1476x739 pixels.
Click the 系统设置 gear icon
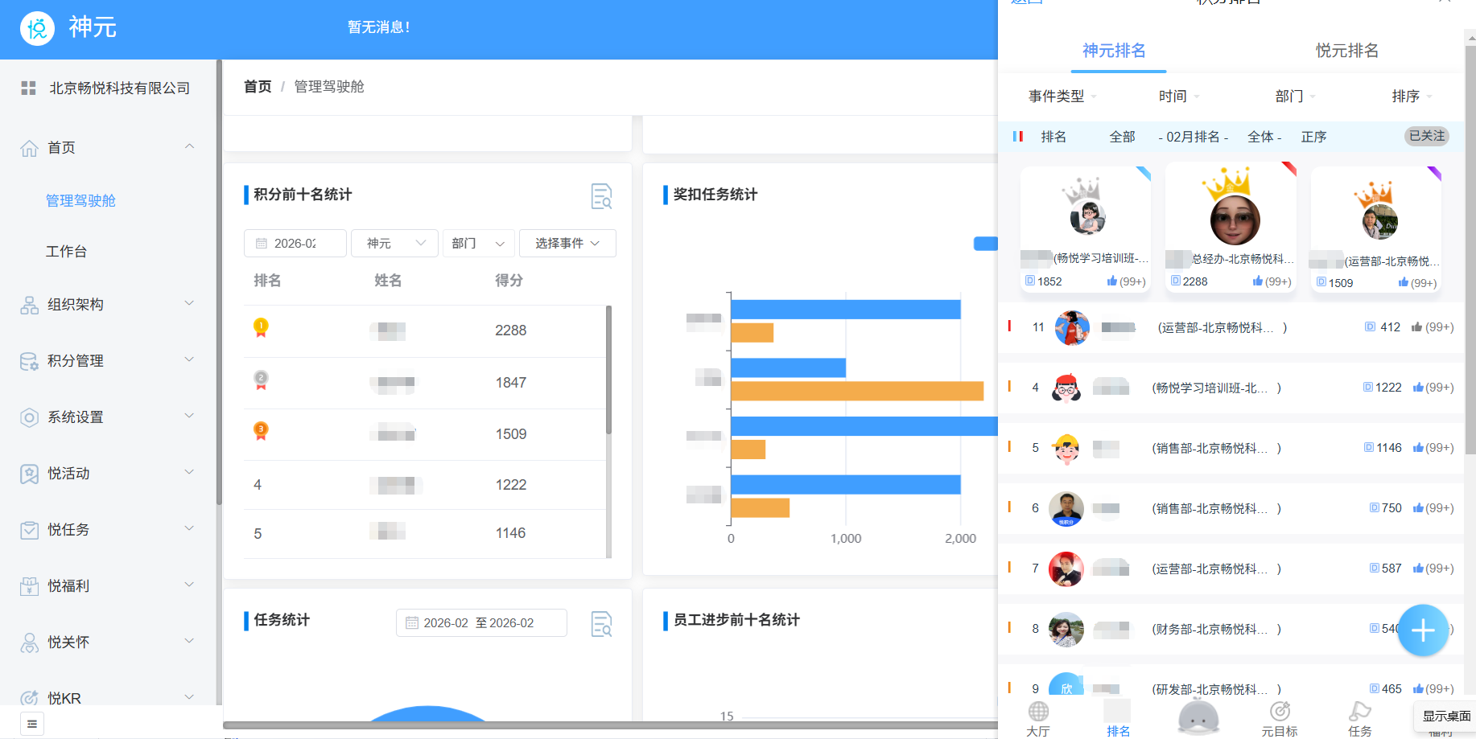click(x=29, y=417)
